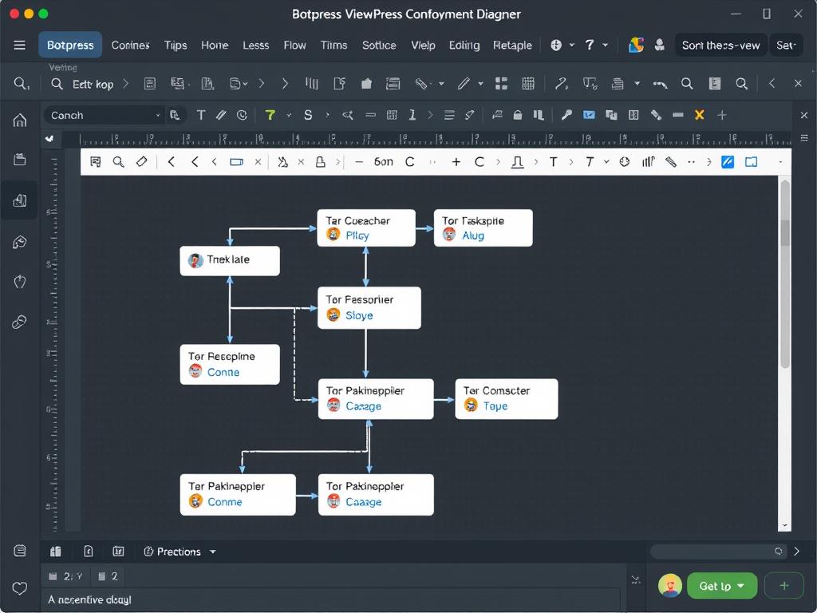
Task: Expand the globe dropdown arrow
Action: pos(571,45)
